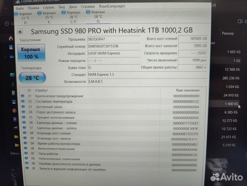Screen dimensions: 247x186
Task: Click the previous disk arrow button
Action: coord(20,32)
